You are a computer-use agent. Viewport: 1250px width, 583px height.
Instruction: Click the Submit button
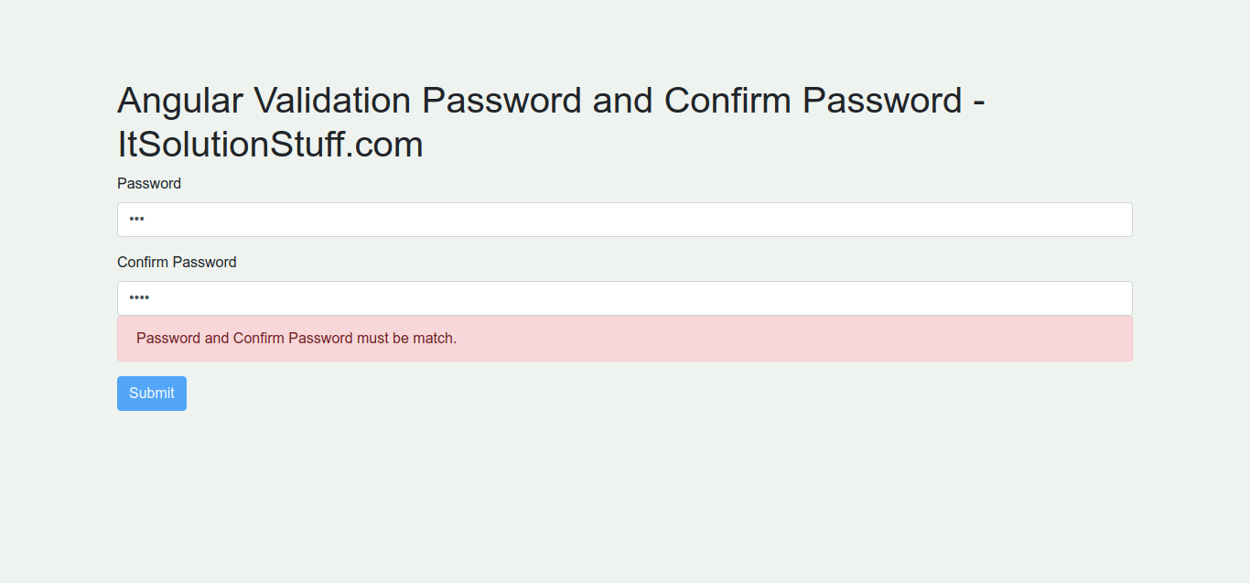coord(152,394)
